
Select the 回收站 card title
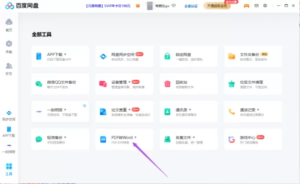181,82
